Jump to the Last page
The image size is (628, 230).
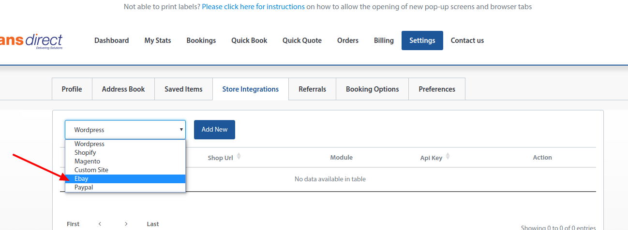(x=153, y=224)
